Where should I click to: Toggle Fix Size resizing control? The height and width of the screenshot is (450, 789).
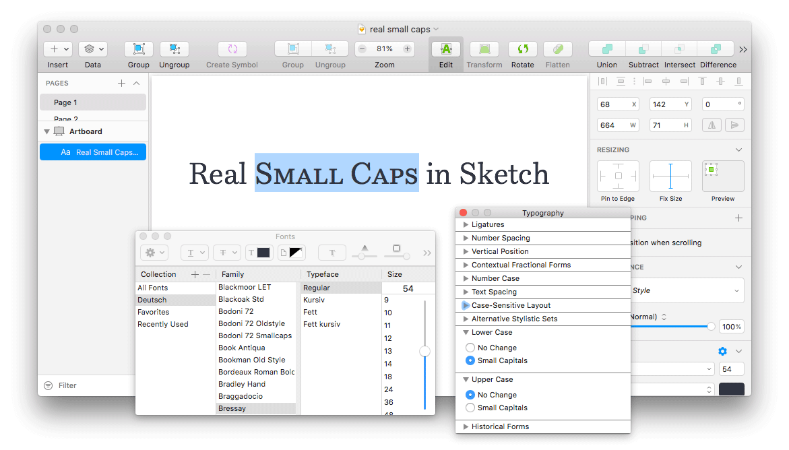670,176
